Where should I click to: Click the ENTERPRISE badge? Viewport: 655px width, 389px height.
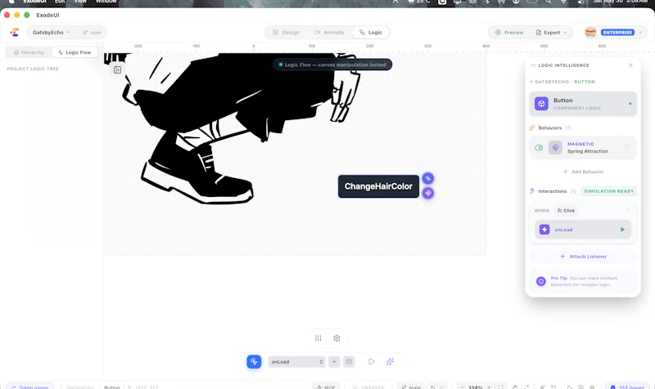pyautogui.click(x=617, y=32)
